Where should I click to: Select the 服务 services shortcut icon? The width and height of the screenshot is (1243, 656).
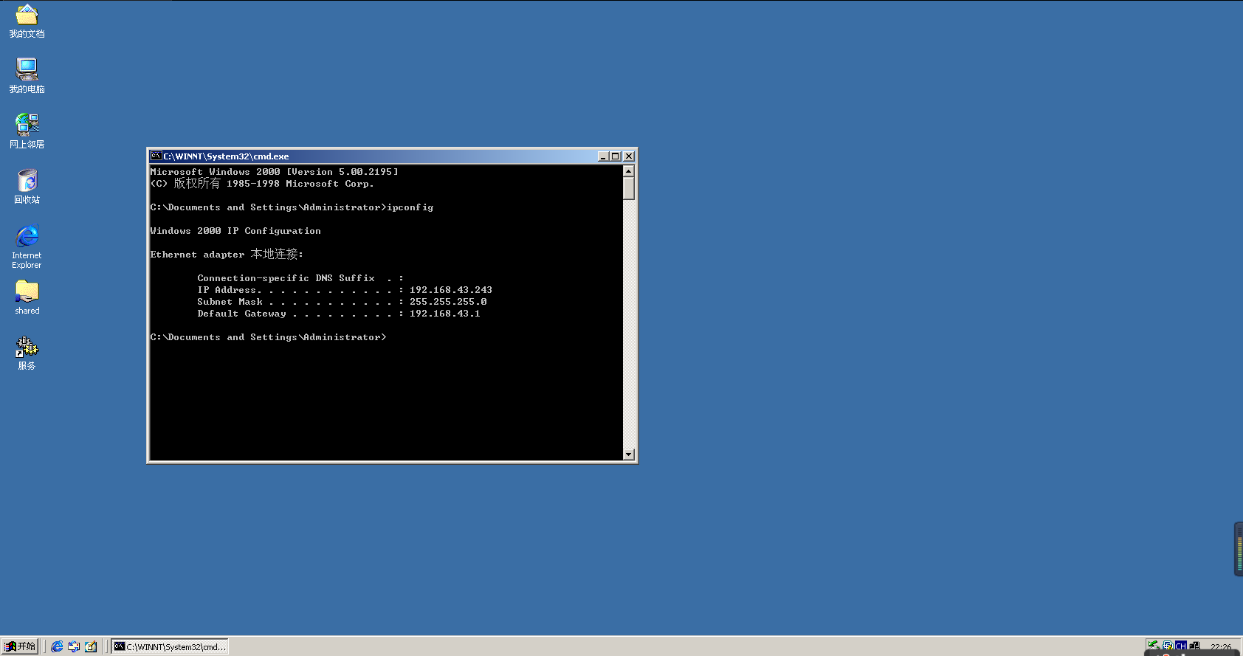(x=27, y=353)
